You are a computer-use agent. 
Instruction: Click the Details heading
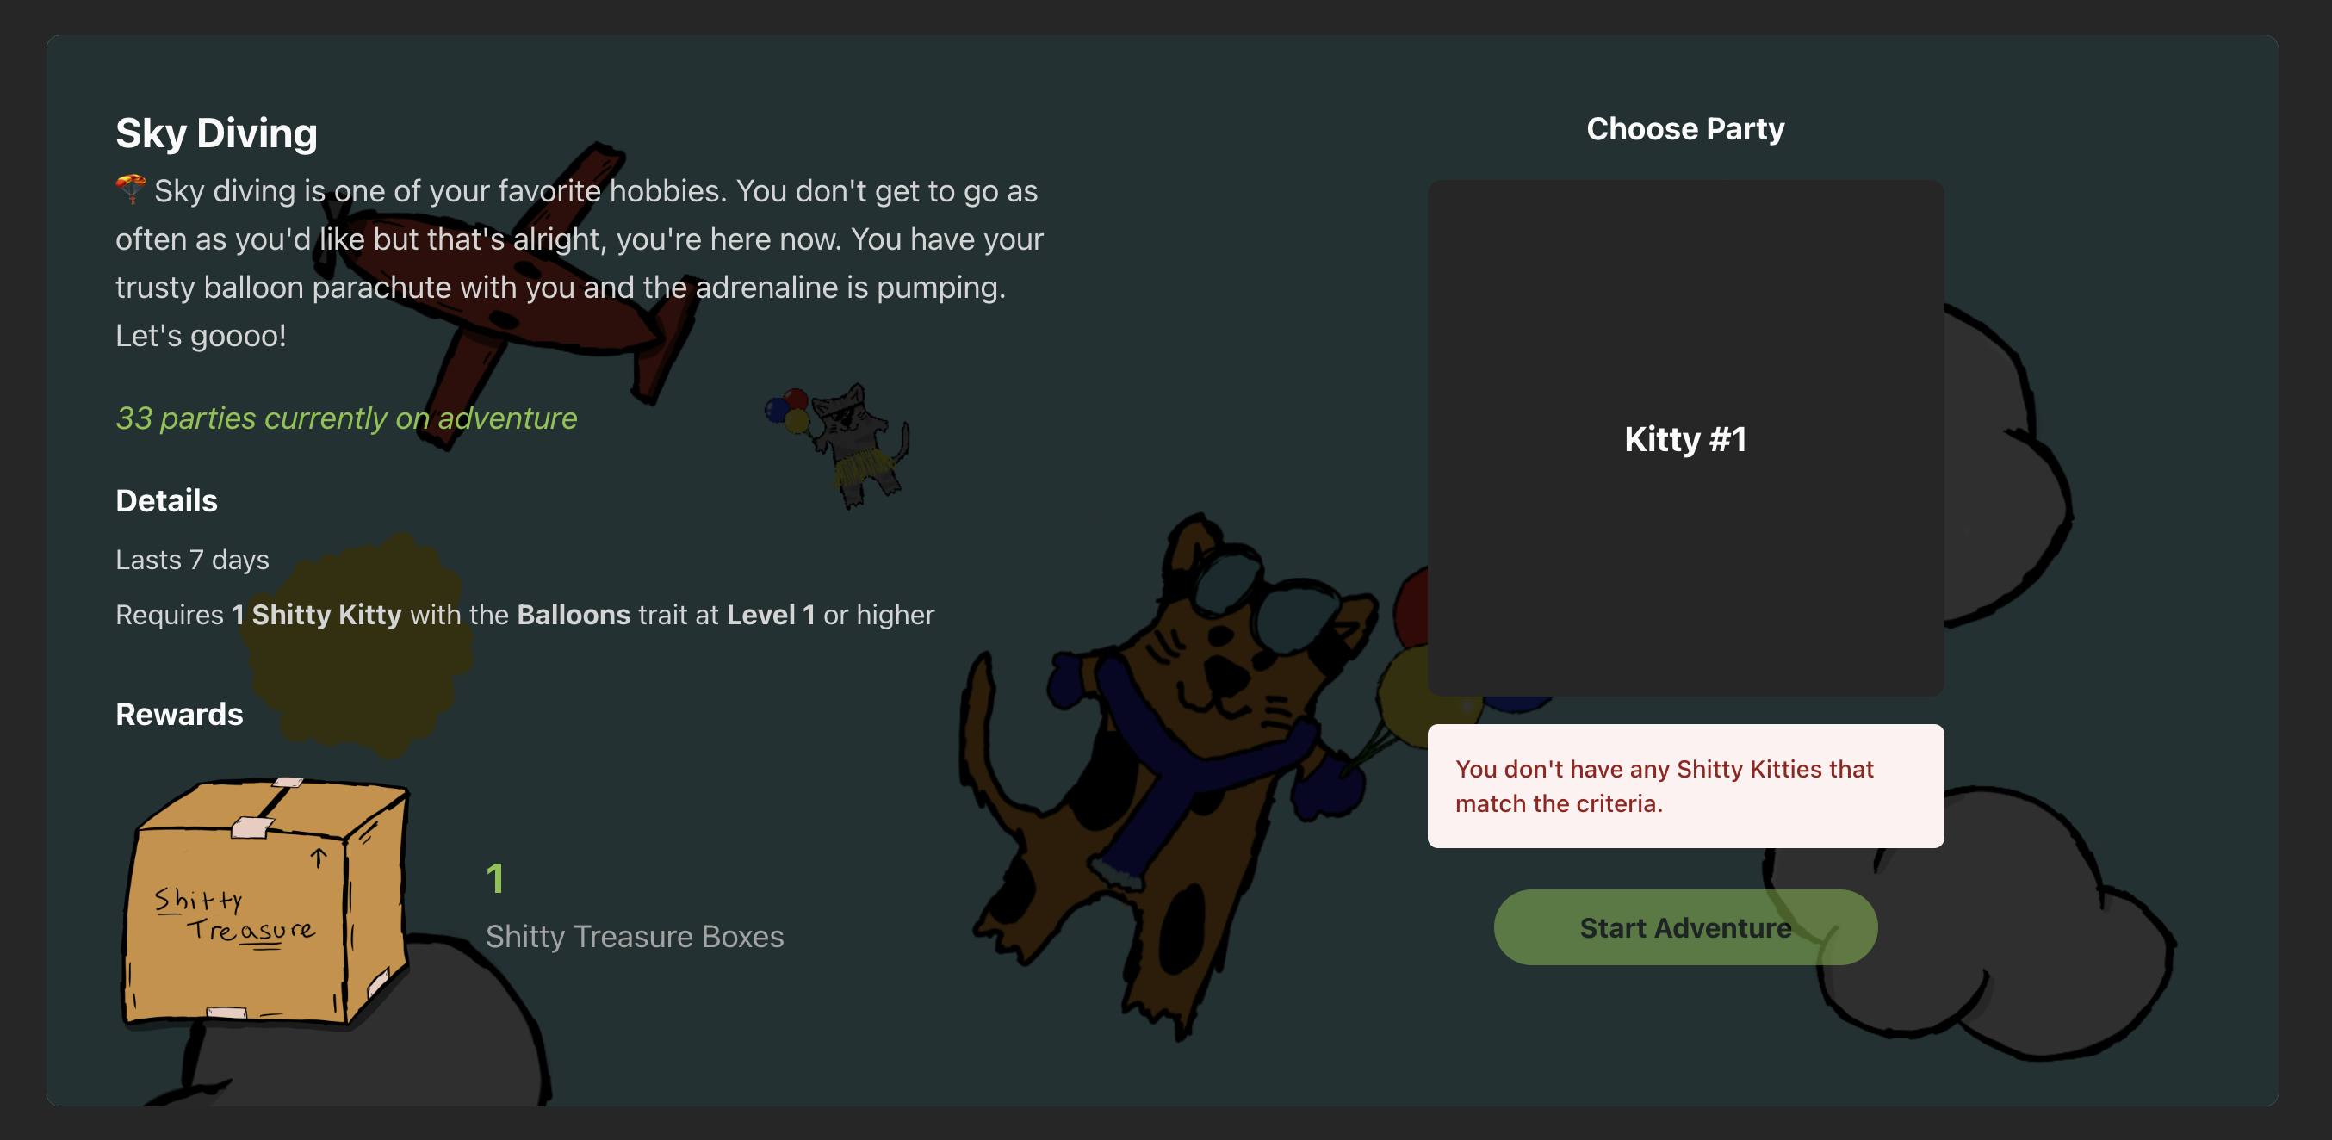[166, 501]
